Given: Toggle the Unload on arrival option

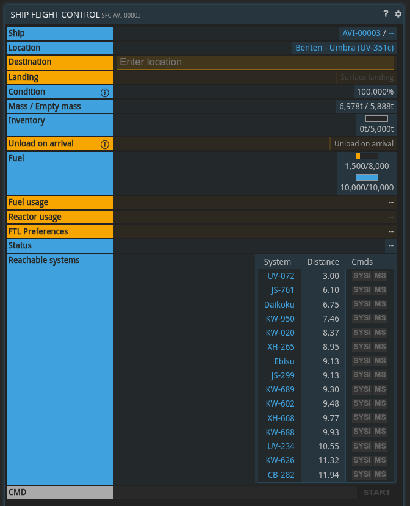Looking at the screenshot, I should [363, 144].
